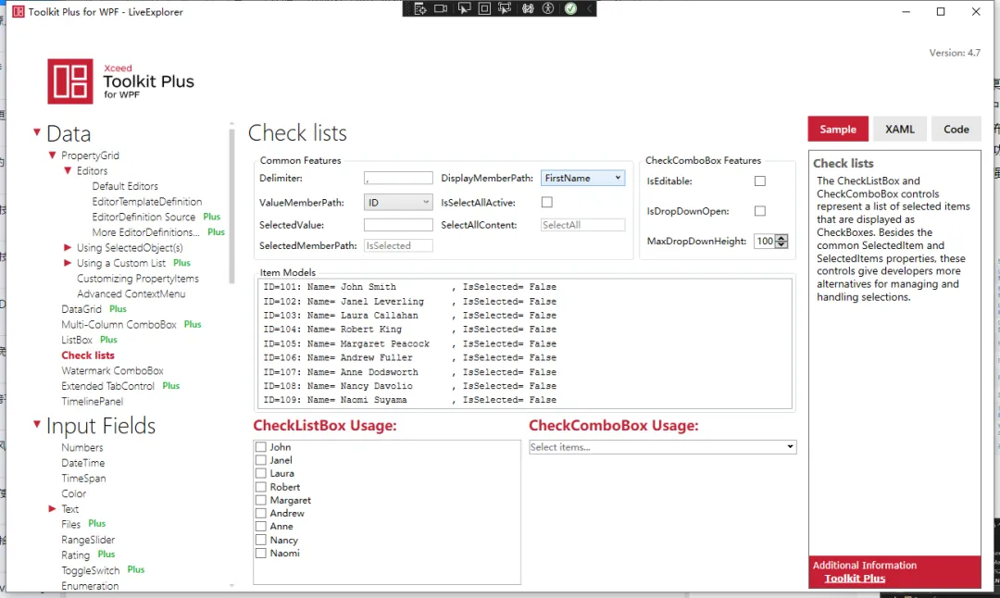Open the Toolkit Plus link
Image resolution: width=1000 pixels, height=598 pixels.
(x=854, y=578)
